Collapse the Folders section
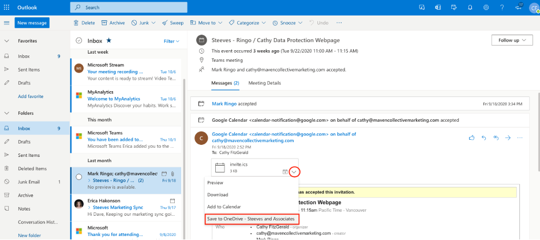The height and width of the screenshot is (240, 540). point(6,113)
